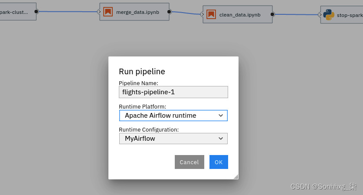Click the input port of stop-spark node

point(320,15)
